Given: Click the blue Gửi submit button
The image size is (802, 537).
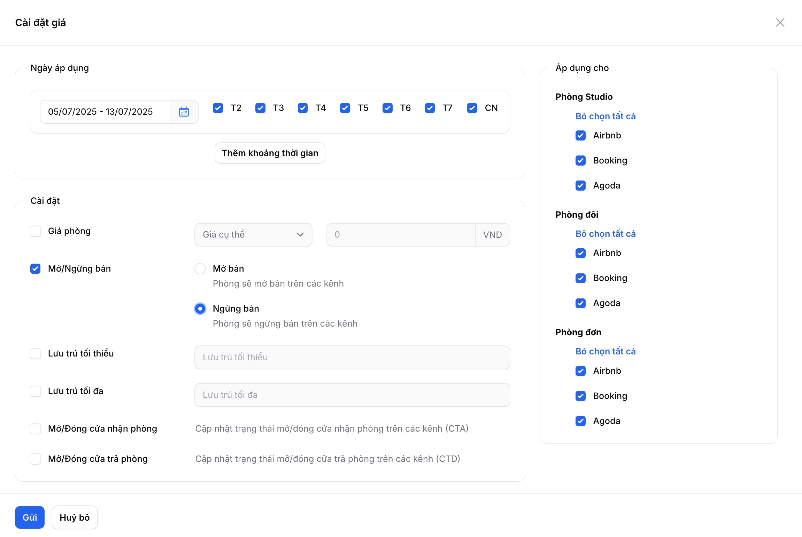Looking at the screenshot, I should (30, 517).
